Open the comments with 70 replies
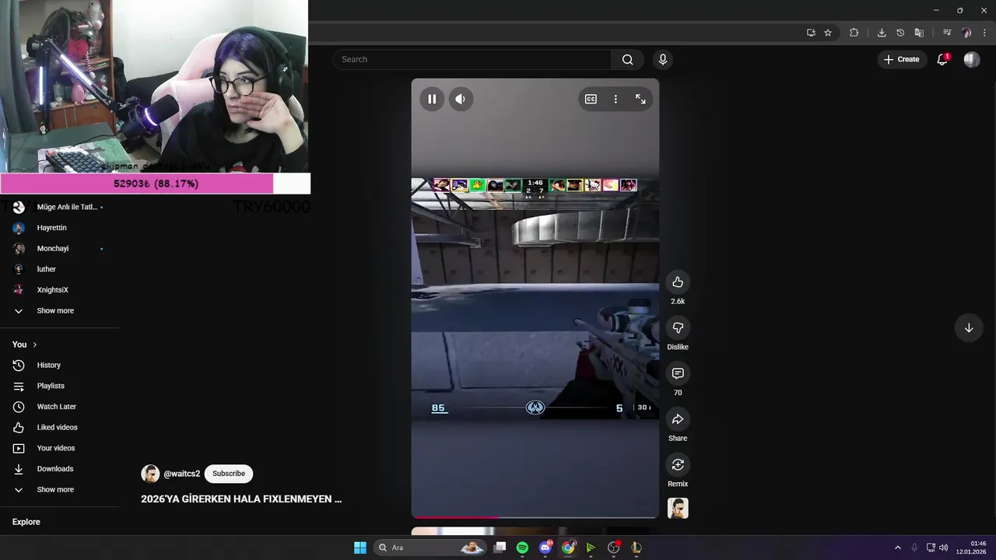996x560 pixels. 678,374
